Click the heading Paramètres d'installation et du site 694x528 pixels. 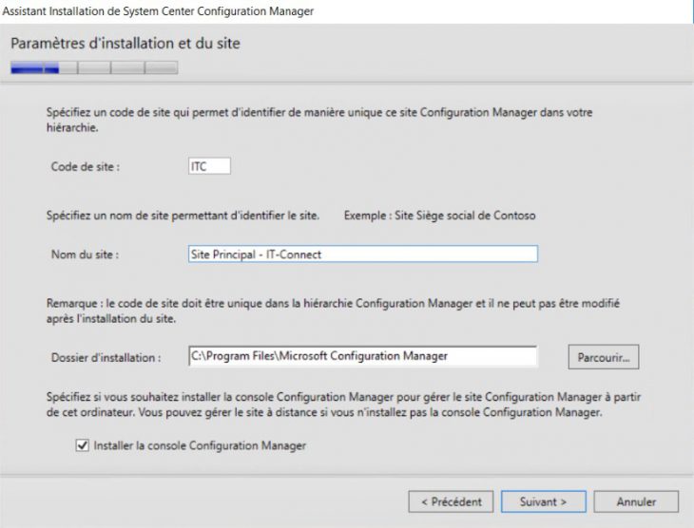click(125, 43)
